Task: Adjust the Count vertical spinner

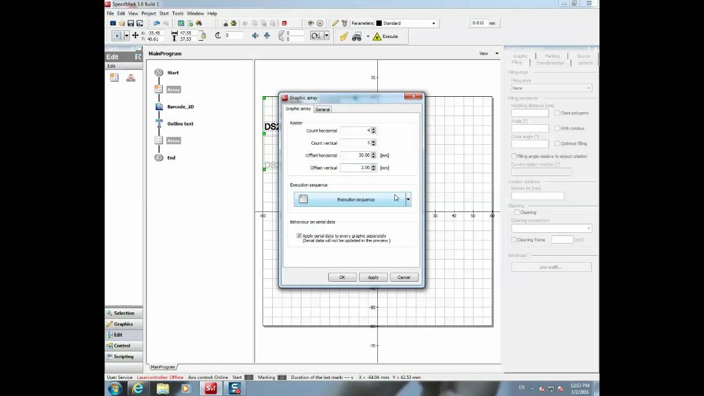Action: tap(373, 143)
